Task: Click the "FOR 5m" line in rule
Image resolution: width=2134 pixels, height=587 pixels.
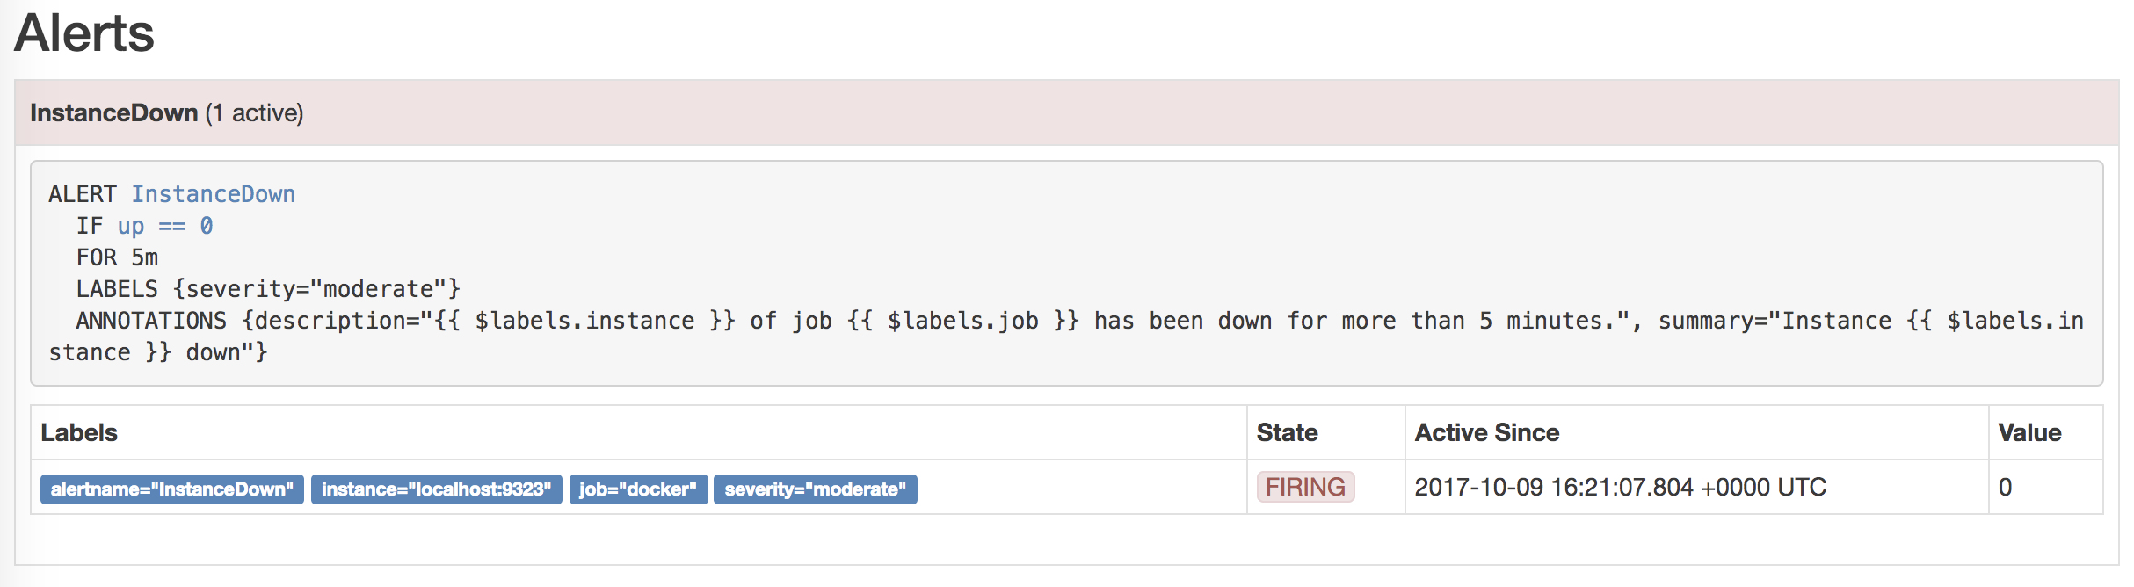Action: [117, 257]
